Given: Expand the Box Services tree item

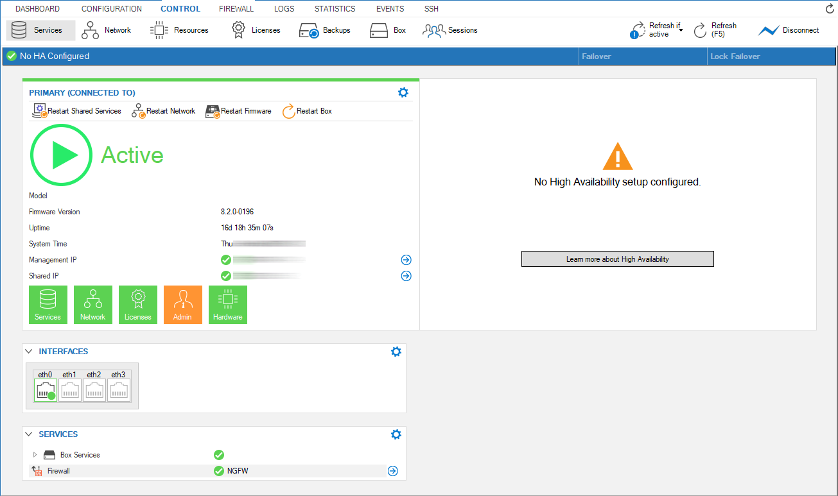Looking at the screenshot, I should (35, 455).
